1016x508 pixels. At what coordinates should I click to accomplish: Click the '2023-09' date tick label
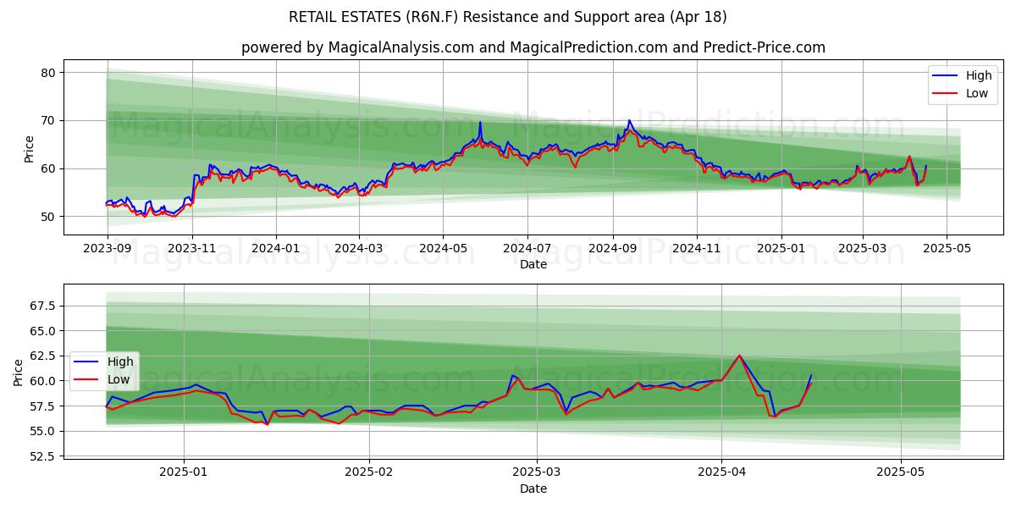[107, 249]
